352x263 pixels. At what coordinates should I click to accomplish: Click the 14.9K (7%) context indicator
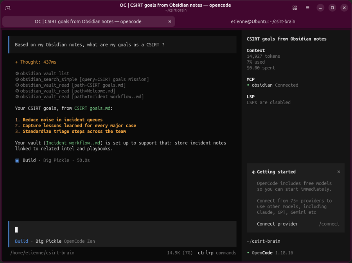pyautogui.click(x=180, y=253)
